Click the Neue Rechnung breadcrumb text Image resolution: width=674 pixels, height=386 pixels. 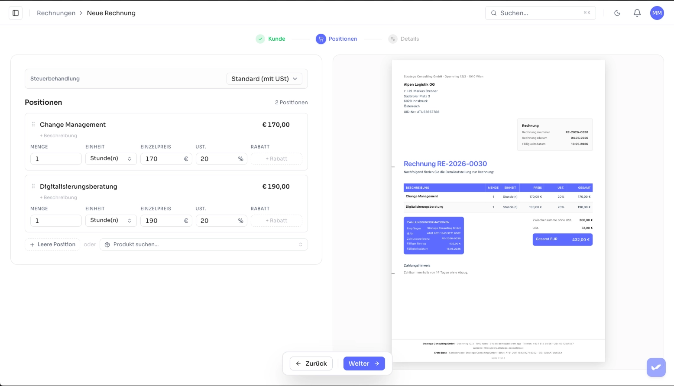[111, 13]
